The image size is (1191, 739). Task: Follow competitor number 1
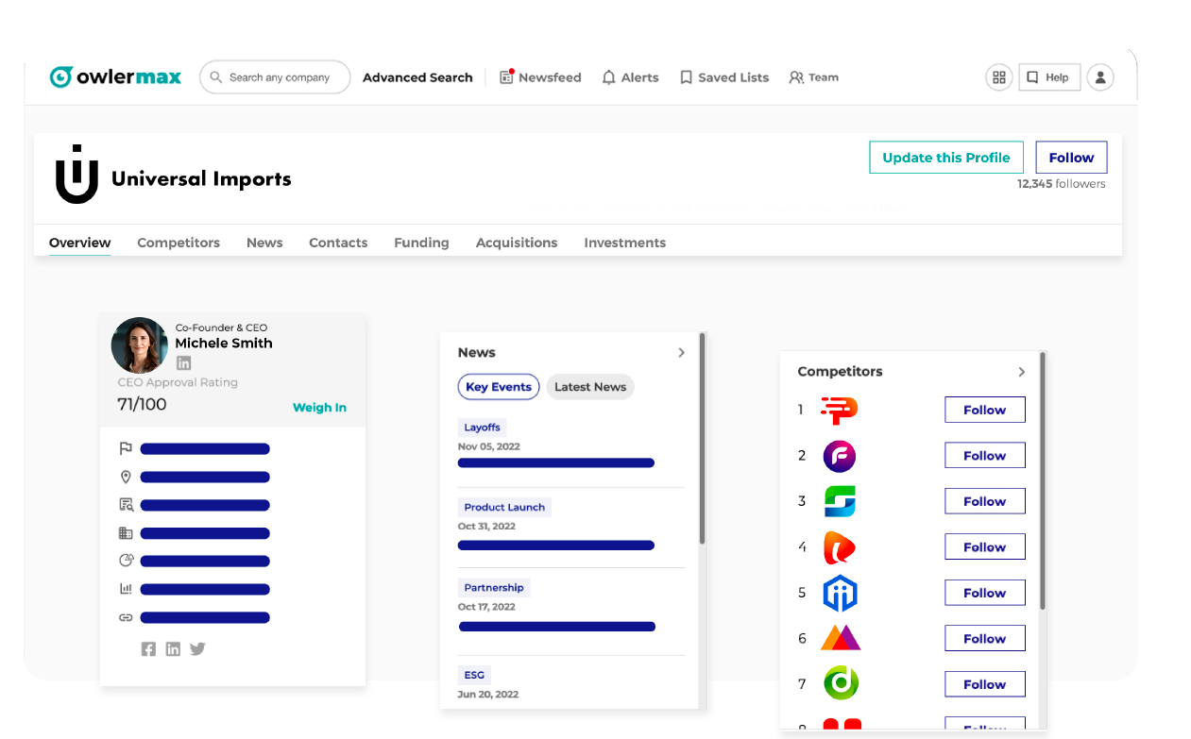[985, 410]
